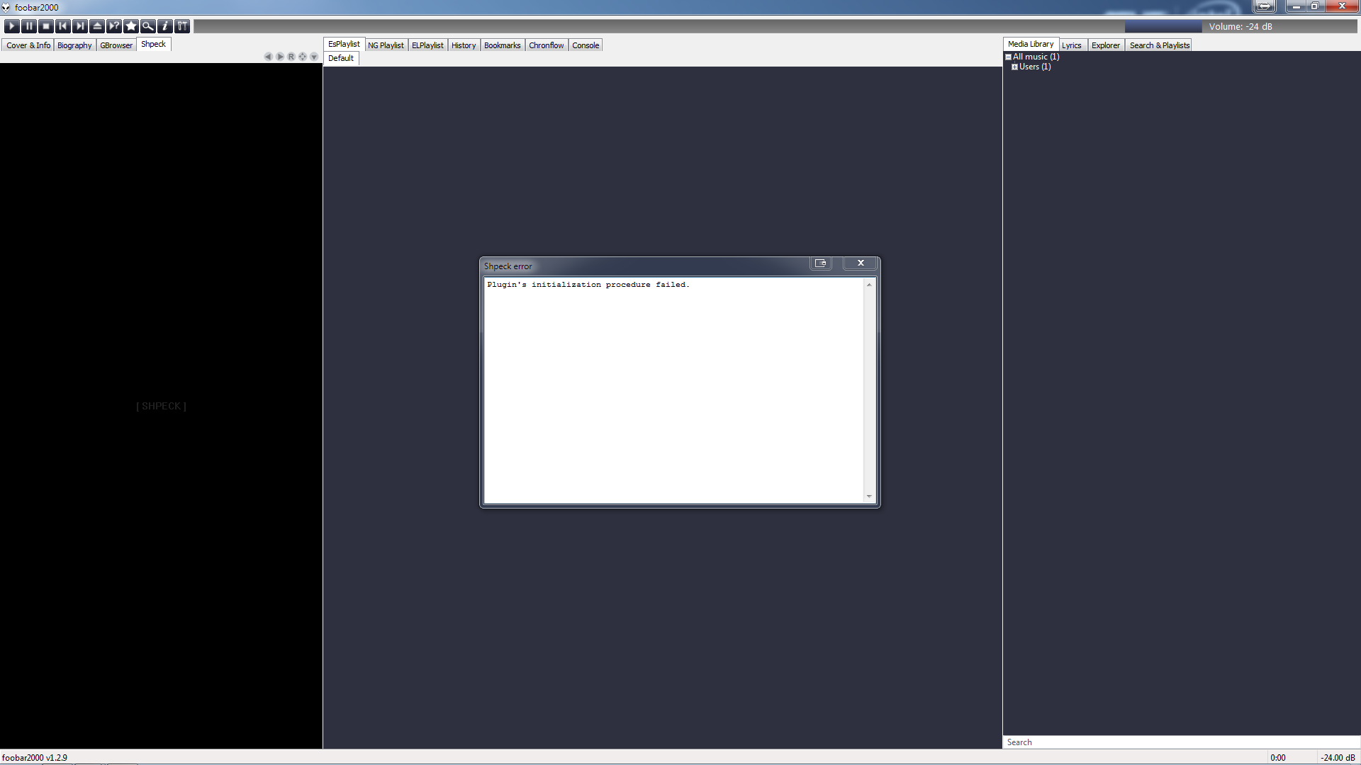Open the Lyrics tab
Viewport: 1361px width, 765px height.
pyautogui.click(x=1071, y=45)
